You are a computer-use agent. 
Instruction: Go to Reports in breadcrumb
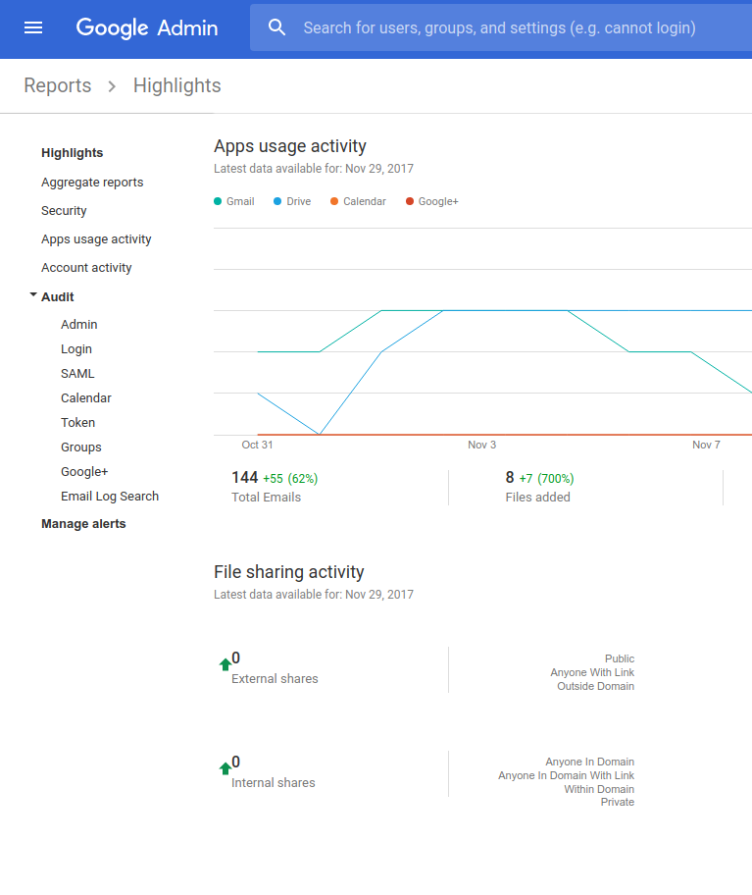[x=58, y=85]
